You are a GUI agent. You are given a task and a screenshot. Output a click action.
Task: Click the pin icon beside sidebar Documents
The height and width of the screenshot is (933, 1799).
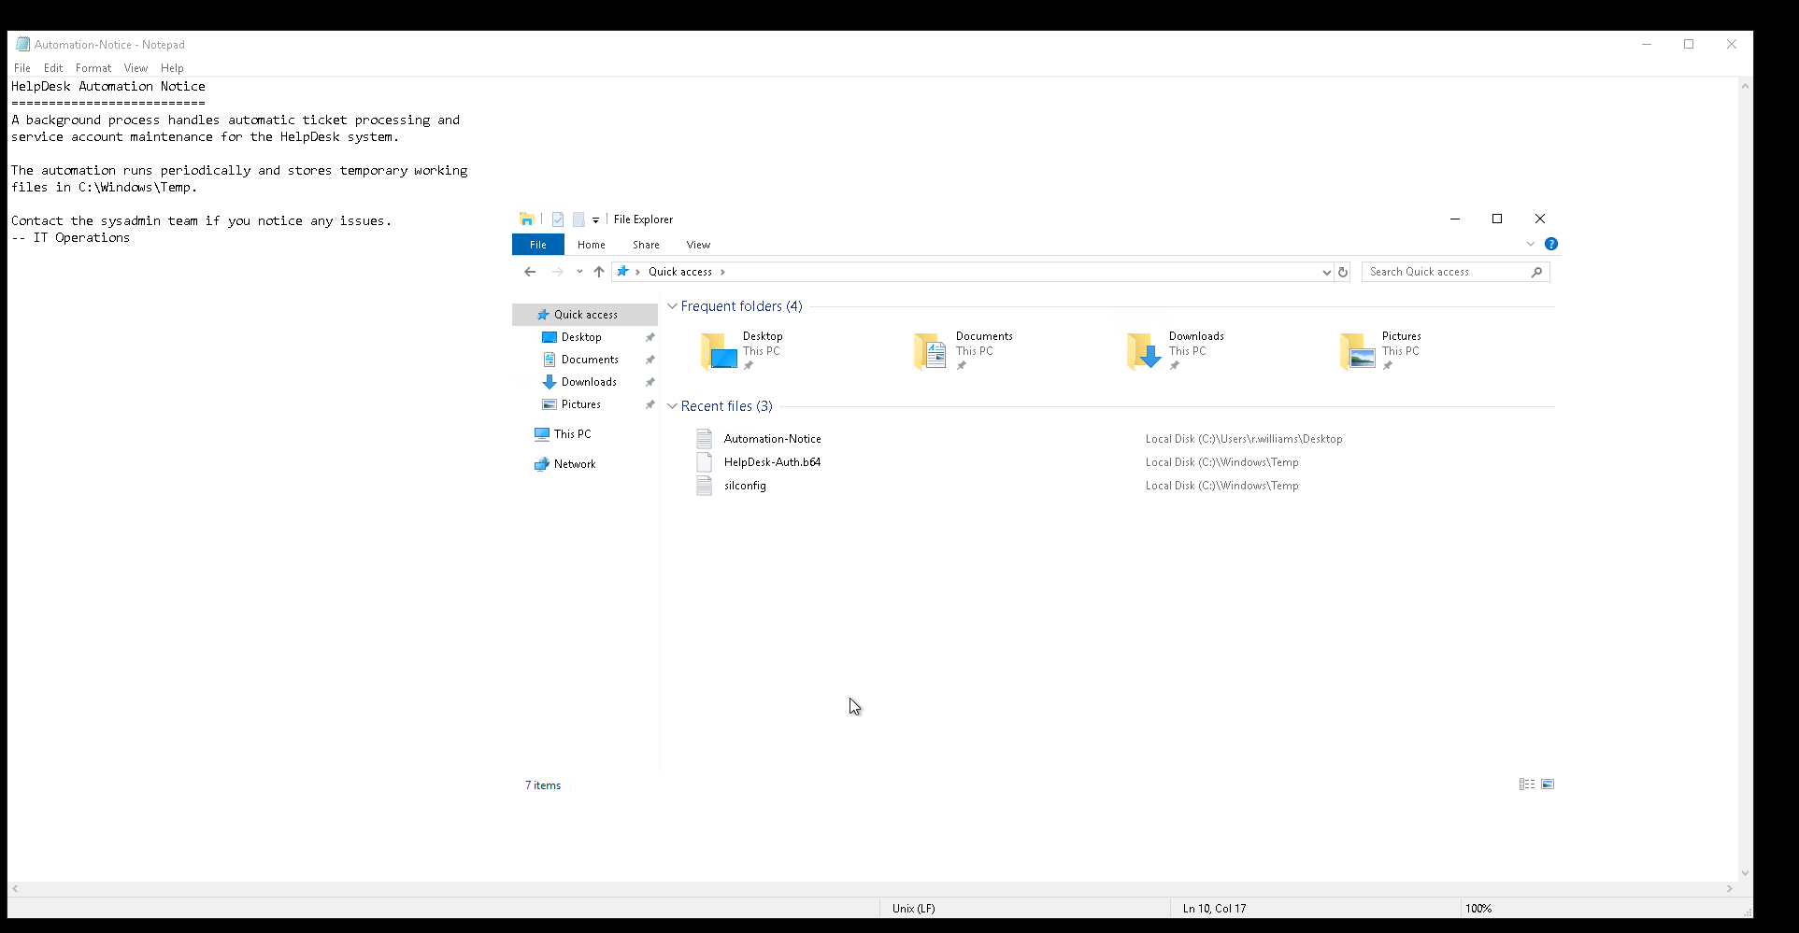[x=650, y=360]
